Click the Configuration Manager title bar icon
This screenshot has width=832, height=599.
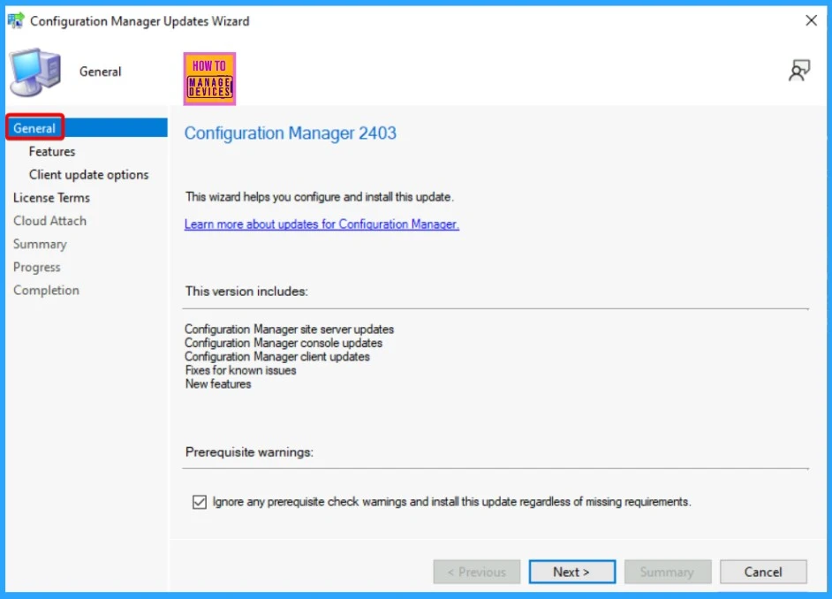[16, 20]
